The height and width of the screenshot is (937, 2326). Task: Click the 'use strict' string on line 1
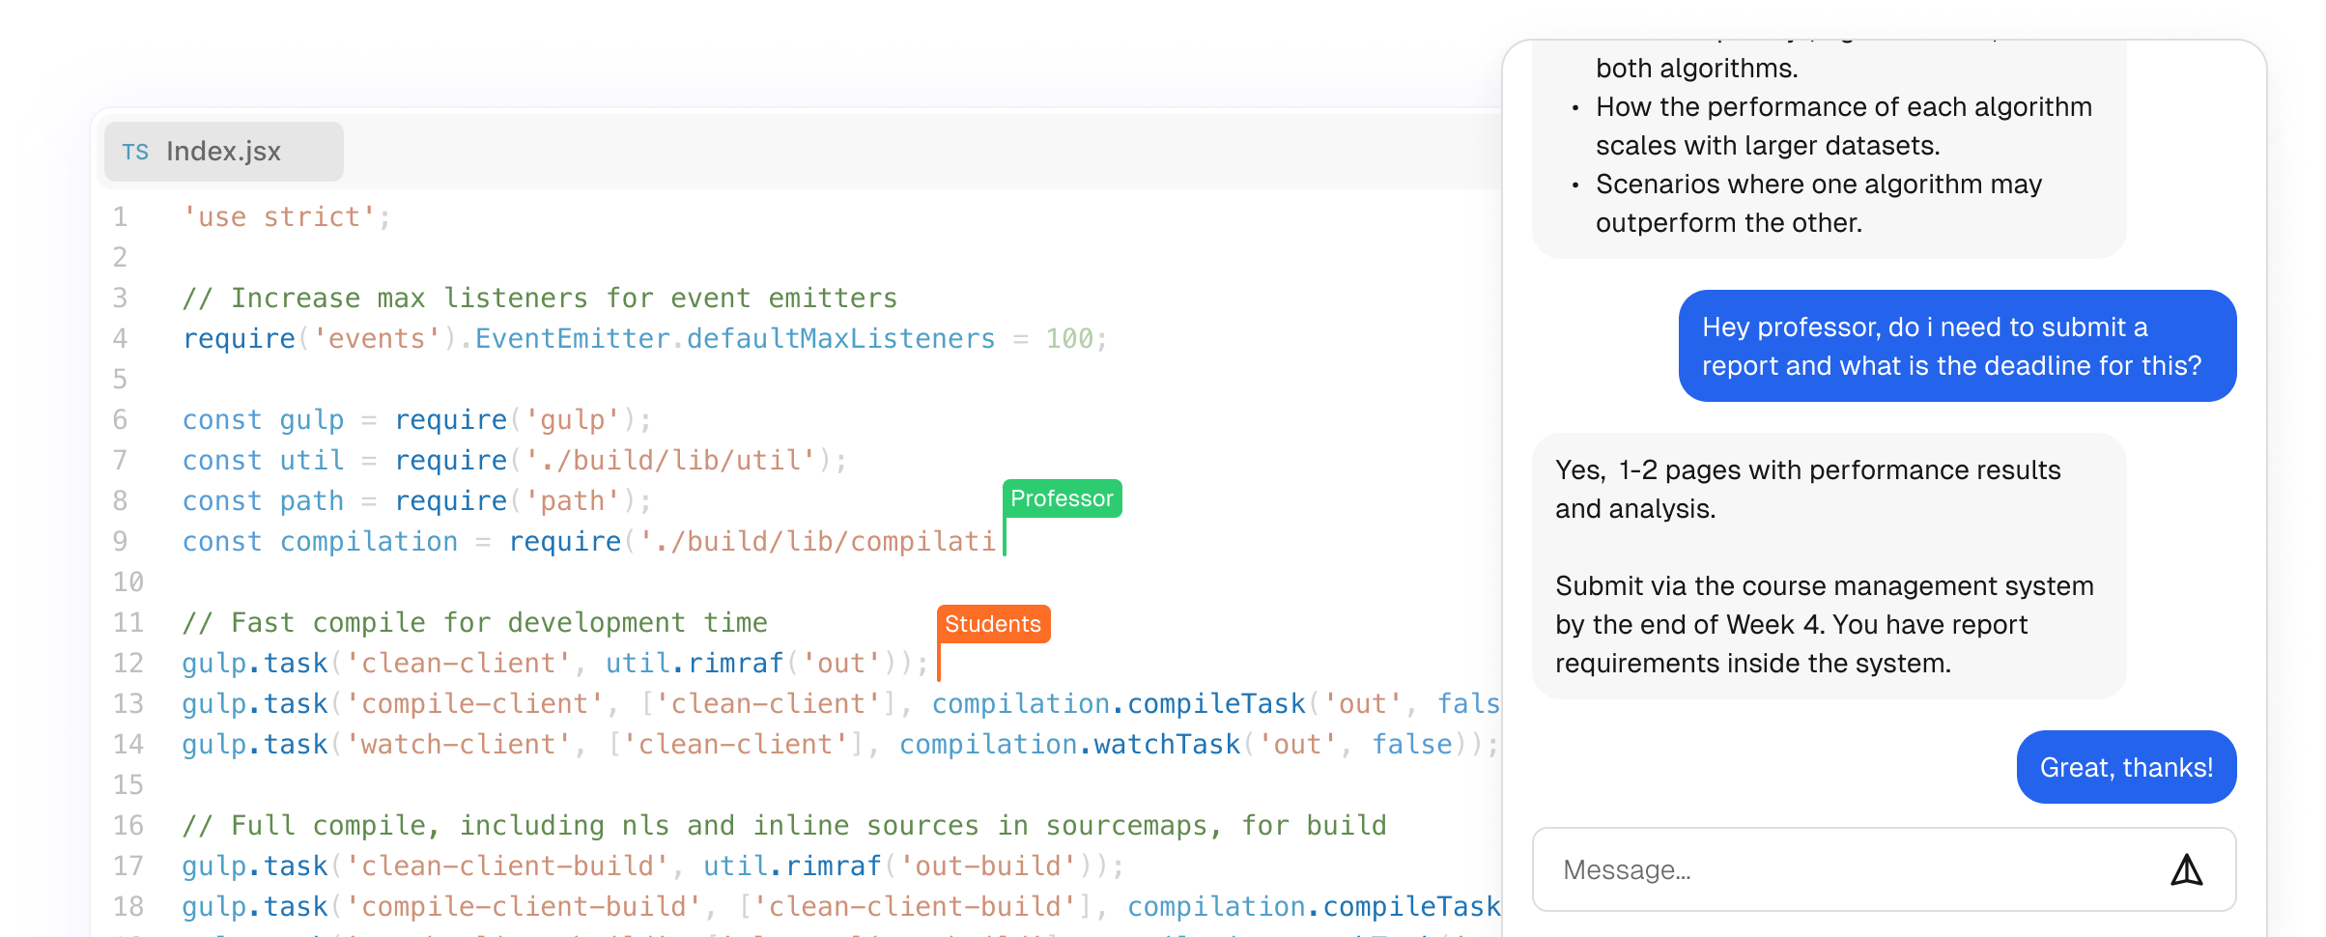point(279,217)
